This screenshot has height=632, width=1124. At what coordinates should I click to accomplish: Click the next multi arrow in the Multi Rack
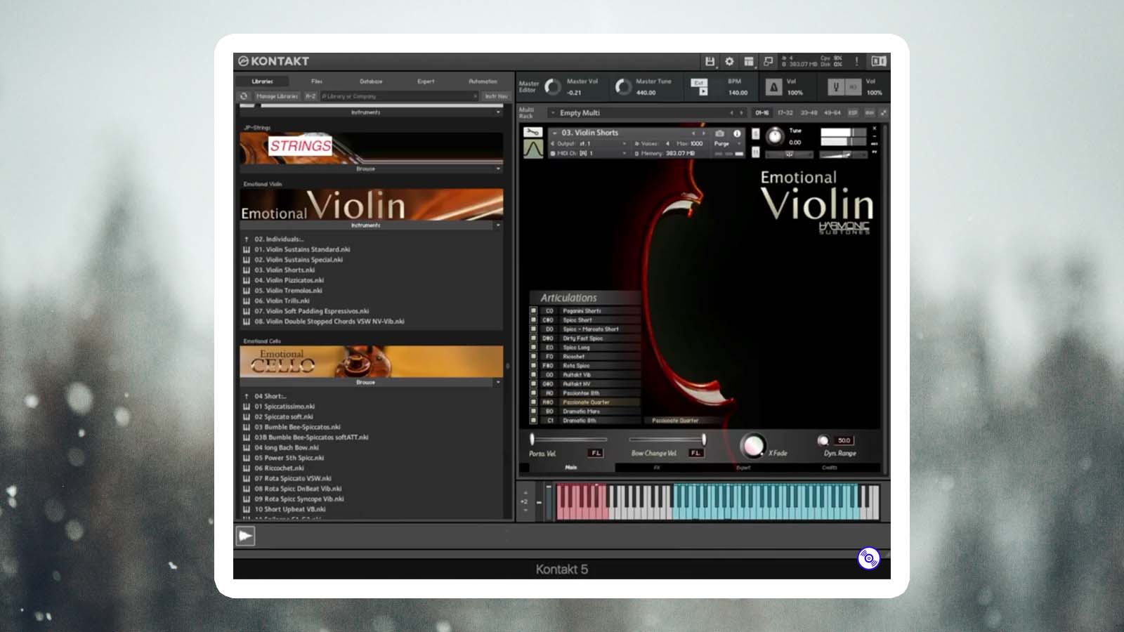click(741, 112)
